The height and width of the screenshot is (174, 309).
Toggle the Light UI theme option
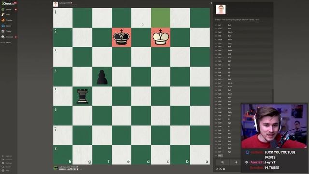(7, 156)
